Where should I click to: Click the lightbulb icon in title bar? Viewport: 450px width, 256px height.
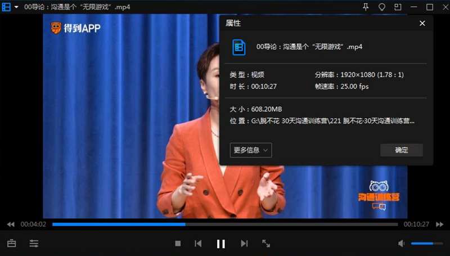(x=382, y=7)
